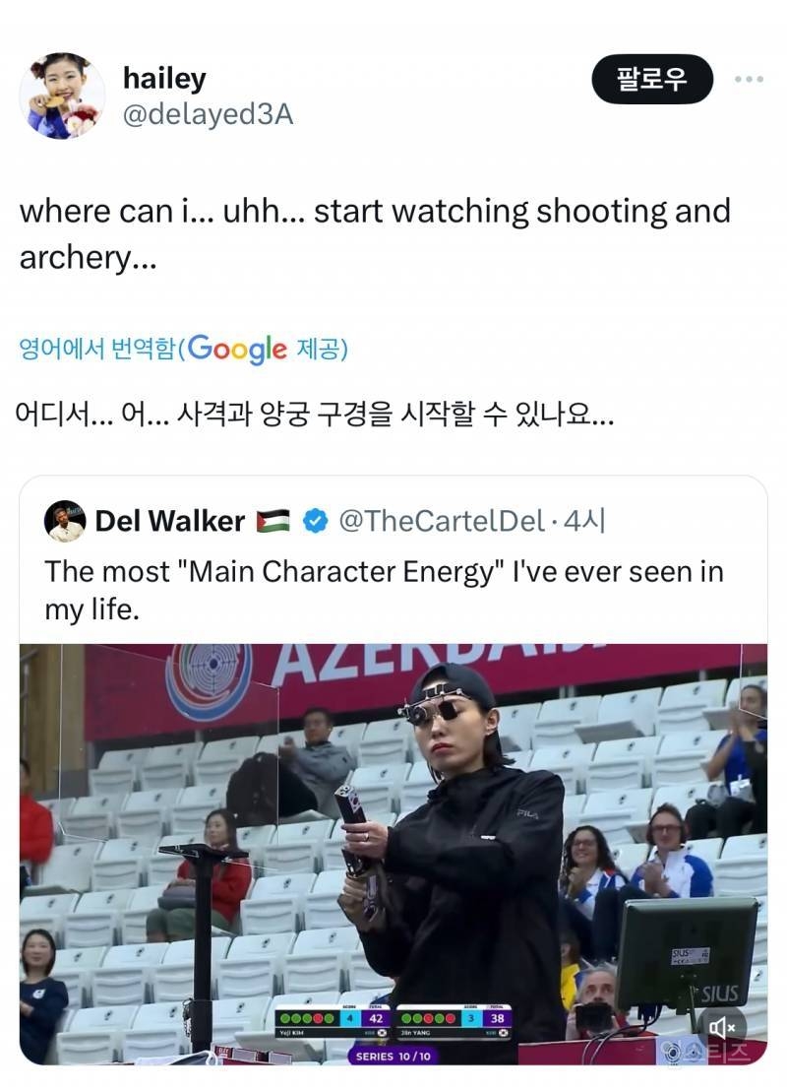This screenshot has height=1091, width=787.
Task: Open Del Walker display name
Action: [x=169, y=521]
